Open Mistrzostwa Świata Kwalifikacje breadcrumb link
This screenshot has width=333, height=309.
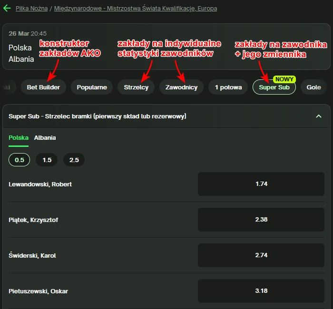pos(136,9)
